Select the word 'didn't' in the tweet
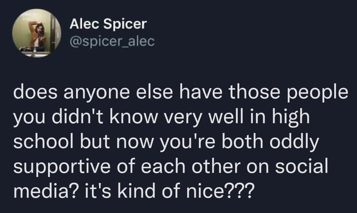Screen dimensions: 357x213 [x=78, y=117]
